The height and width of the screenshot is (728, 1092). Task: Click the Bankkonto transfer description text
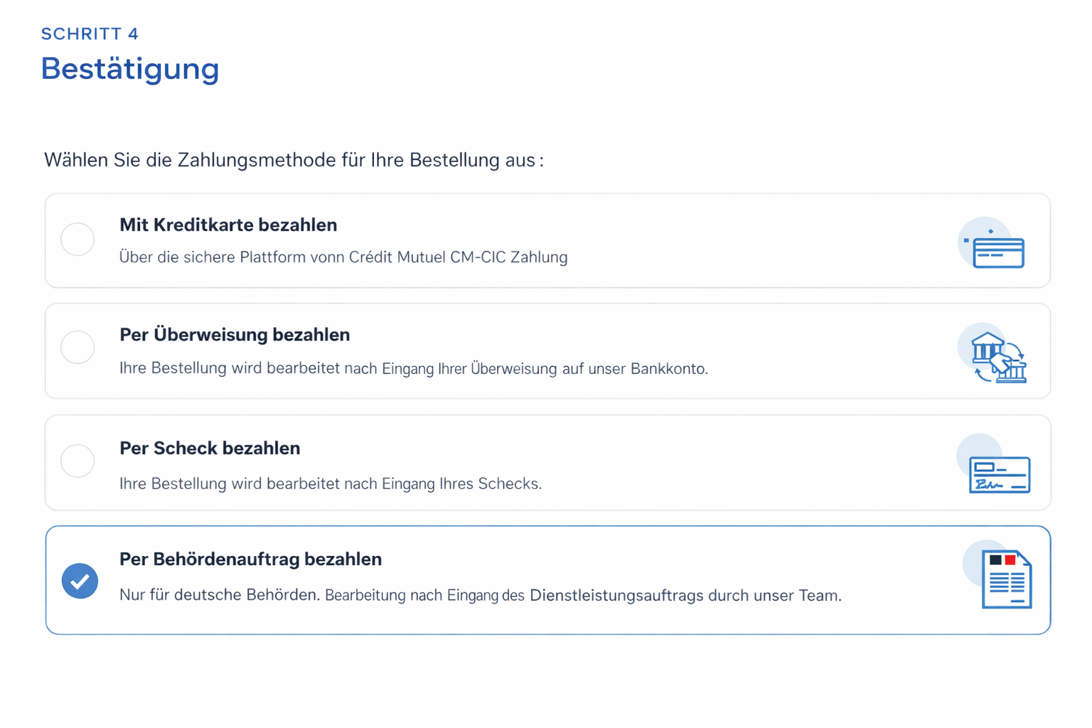click(x=414, y=369)
